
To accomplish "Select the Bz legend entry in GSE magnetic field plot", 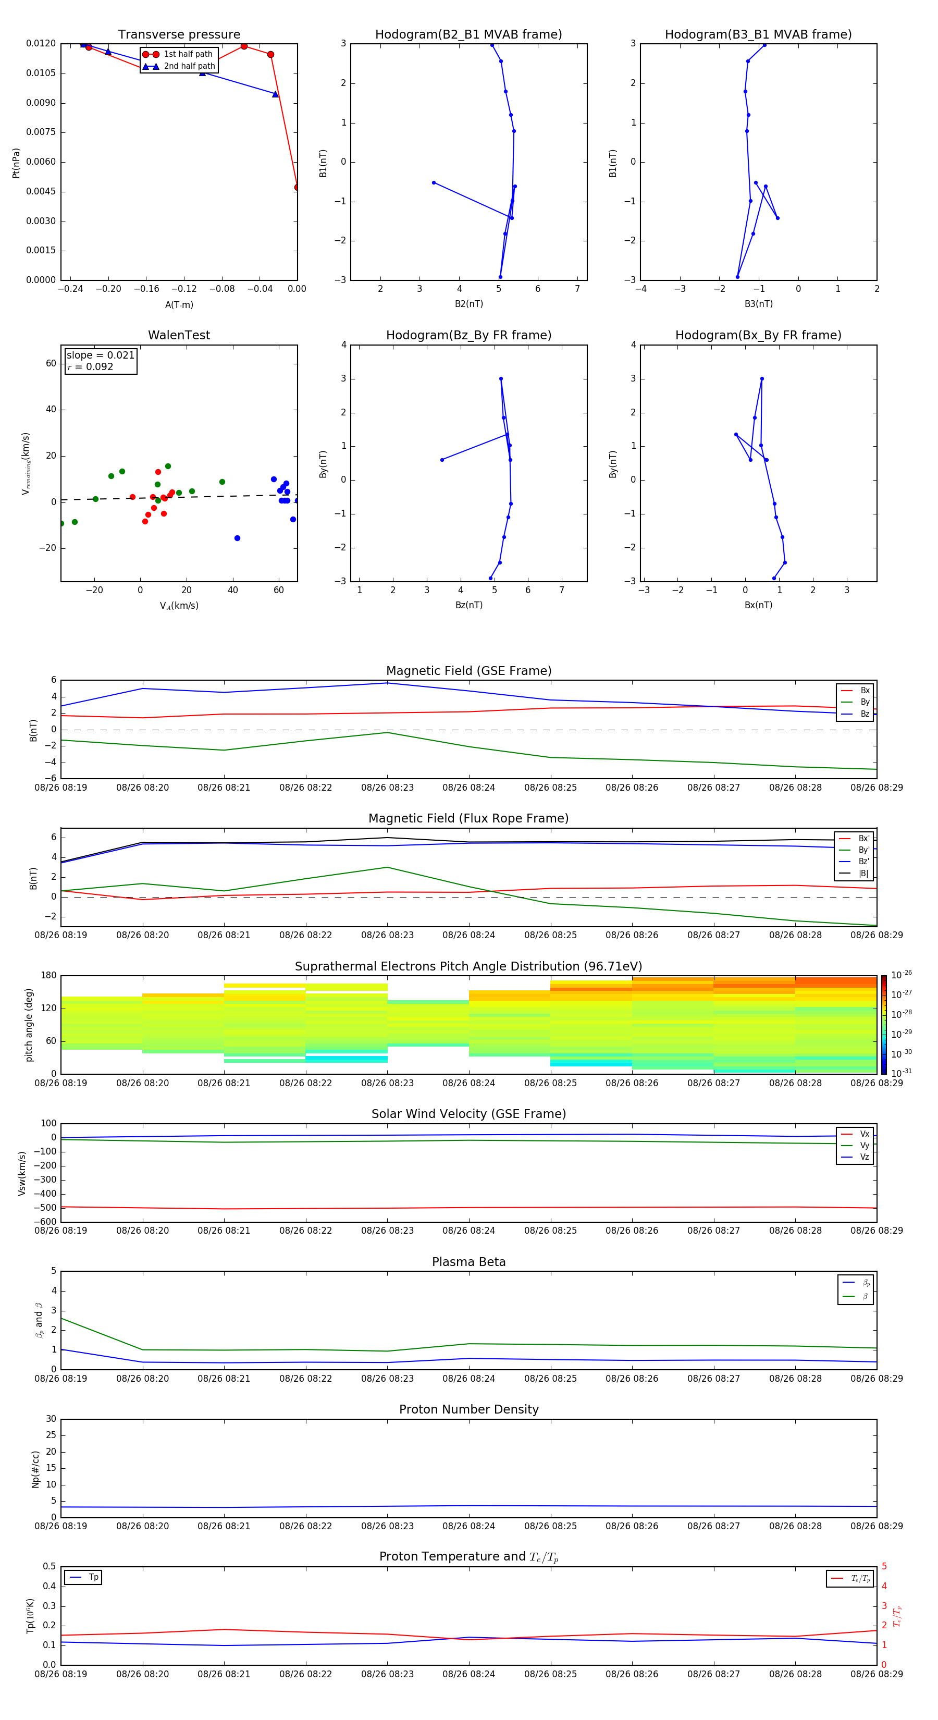I will coord(855,714).
